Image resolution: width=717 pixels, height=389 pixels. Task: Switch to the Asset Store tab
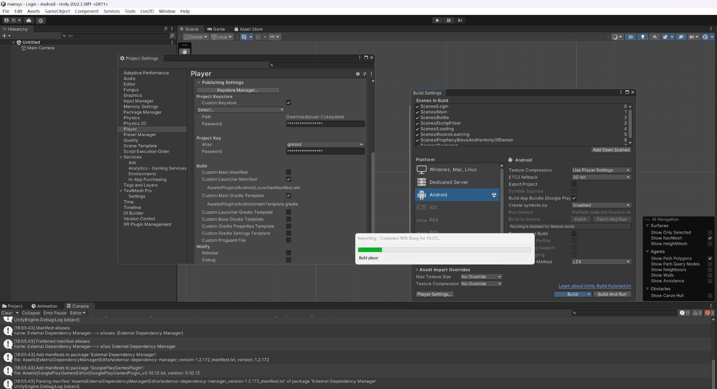(248, 29)
